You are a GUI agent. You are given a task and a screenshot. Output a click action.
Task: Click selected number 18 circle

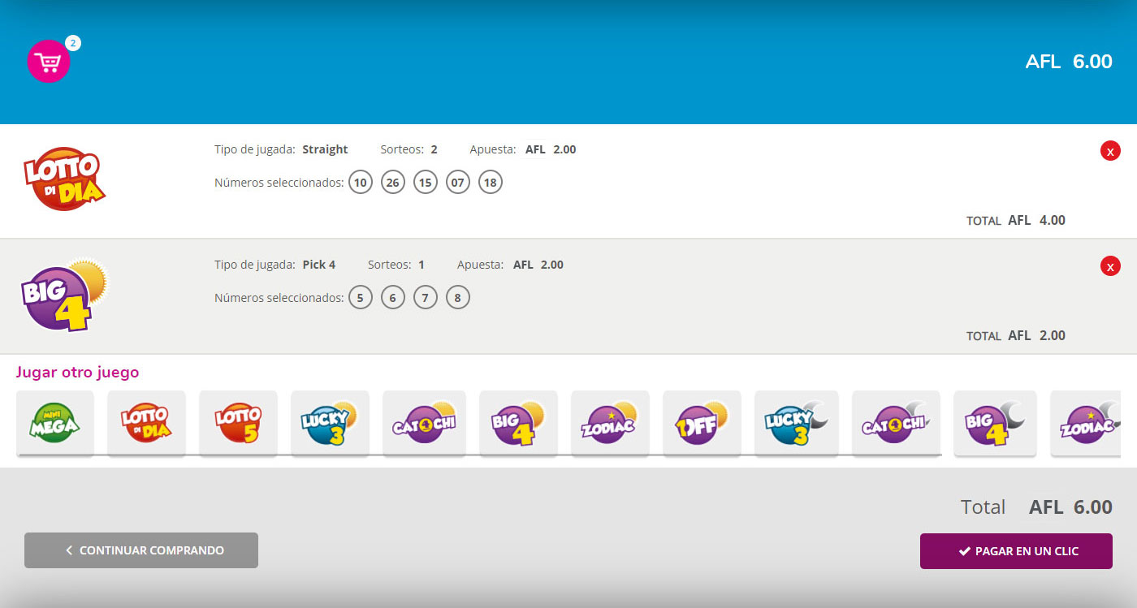[491, 183]
